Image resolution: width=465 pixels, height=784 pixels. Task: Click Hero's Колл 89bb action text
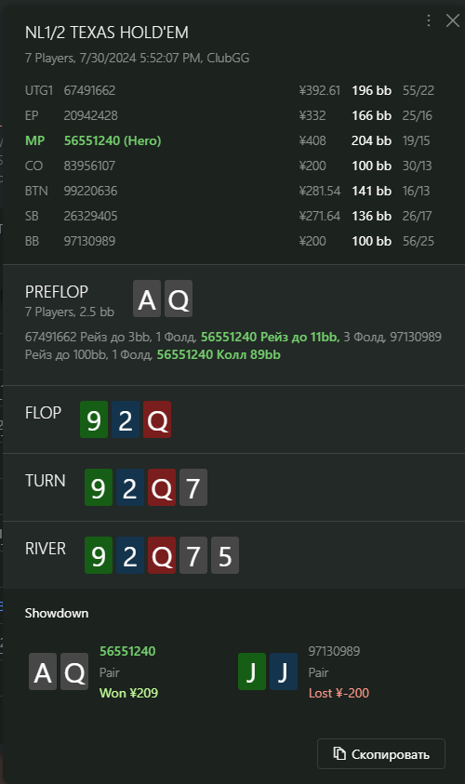click(219, 354)
